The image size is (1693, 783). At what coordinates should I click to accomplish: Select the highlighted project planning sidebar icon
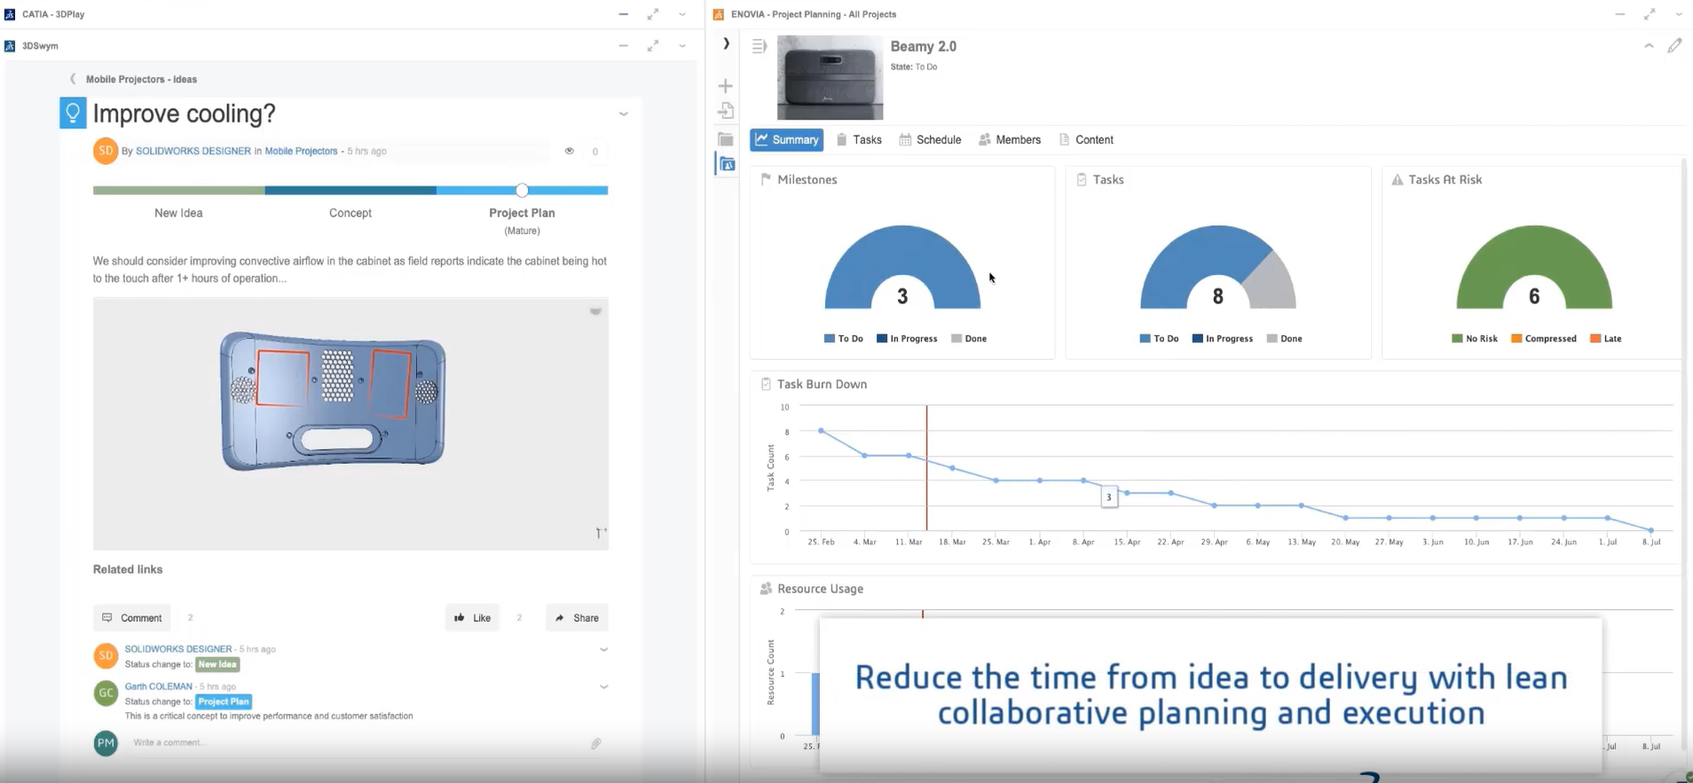point(726,164)
